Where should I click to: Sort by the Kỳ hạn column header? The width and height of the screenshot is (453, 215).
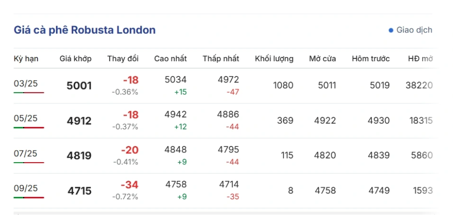coord(26,59)
